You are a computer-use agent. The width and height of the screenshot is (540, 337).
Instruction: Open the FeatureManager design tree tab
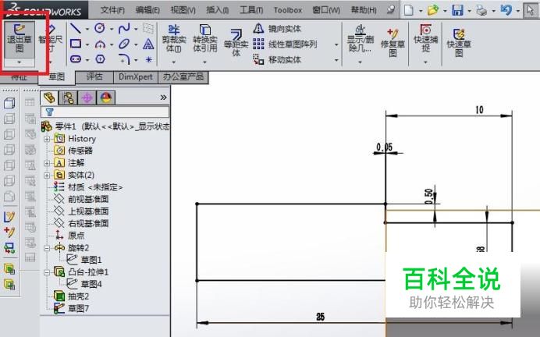pyautogui.click(x=49, y=98)
